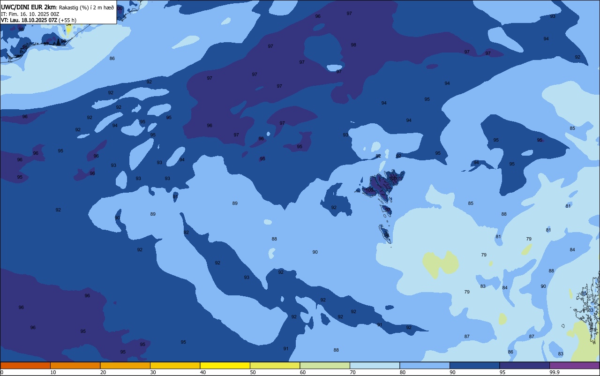Screen dimensions: 600x376
Task: Pick the amber 20–30 legend color band
Action: click(125, 365)
